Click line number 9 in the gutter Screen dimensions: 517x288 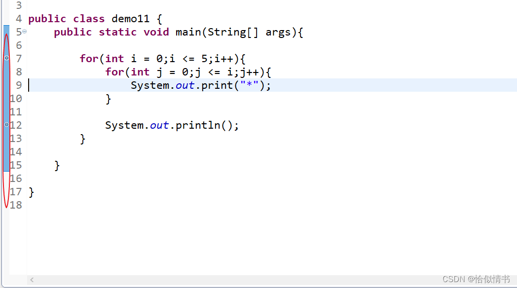(19, 85)
